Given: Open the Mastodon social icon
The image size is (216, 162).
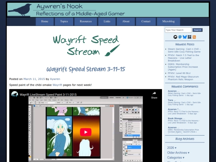Looking at the screenshot, I should pyautogui.click(x=180, y=37).
